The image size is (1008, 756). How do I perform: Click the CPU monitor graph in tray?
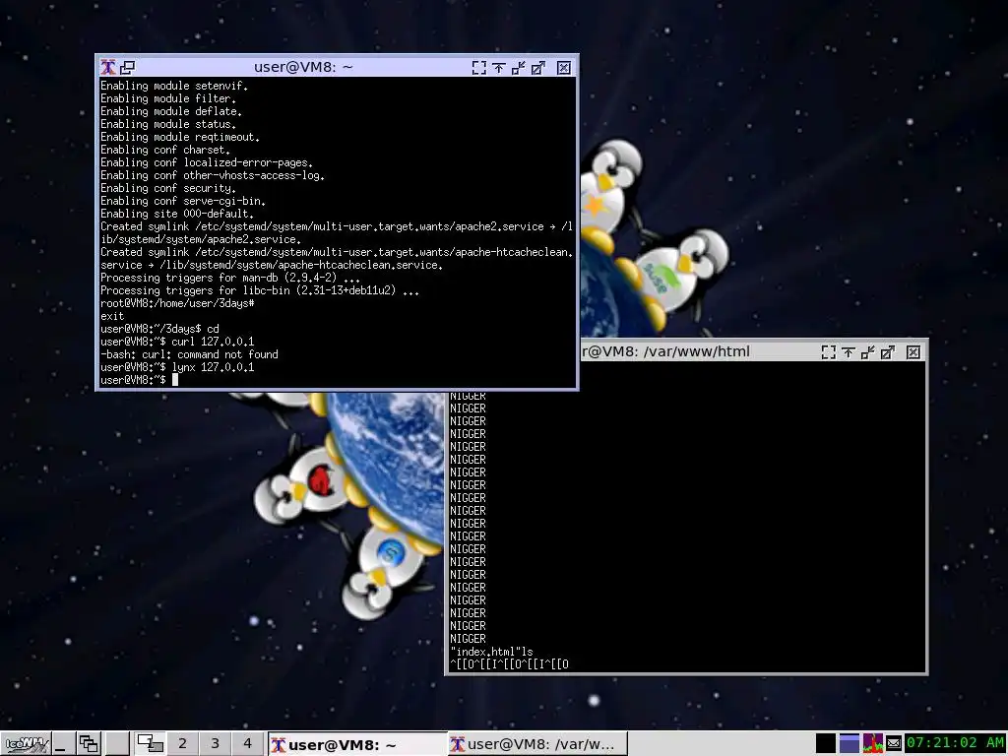coord(872,743)
